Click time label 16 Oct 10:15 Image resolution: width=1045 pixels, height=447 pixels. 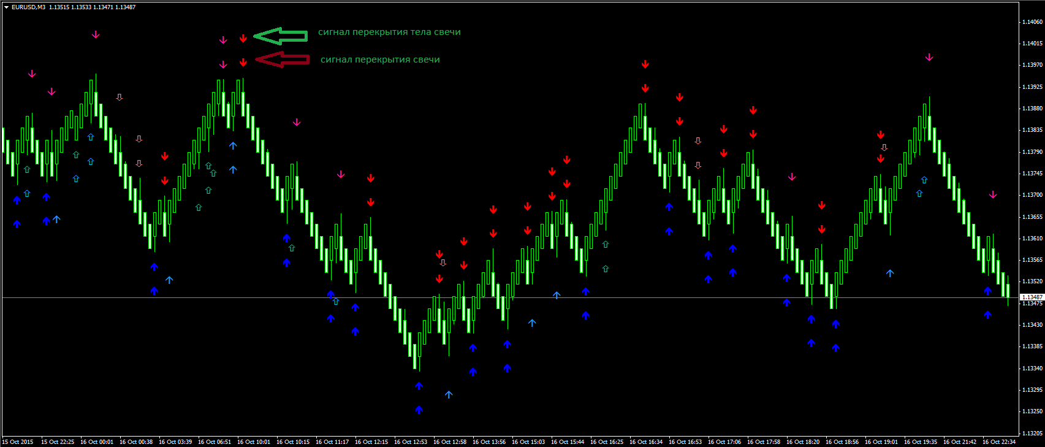pyautogui.click(x=293, y=442)
